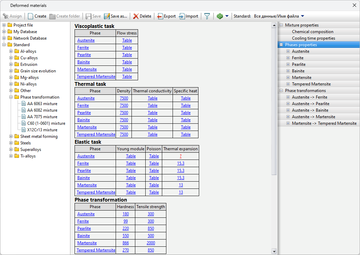Click the green cube icon
This screenshot has height=255, width=360.
[220, 16]
